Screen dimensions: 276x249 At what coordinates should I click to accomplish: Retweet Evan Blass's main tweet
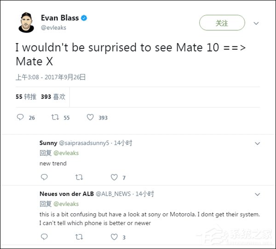(56, 117)
